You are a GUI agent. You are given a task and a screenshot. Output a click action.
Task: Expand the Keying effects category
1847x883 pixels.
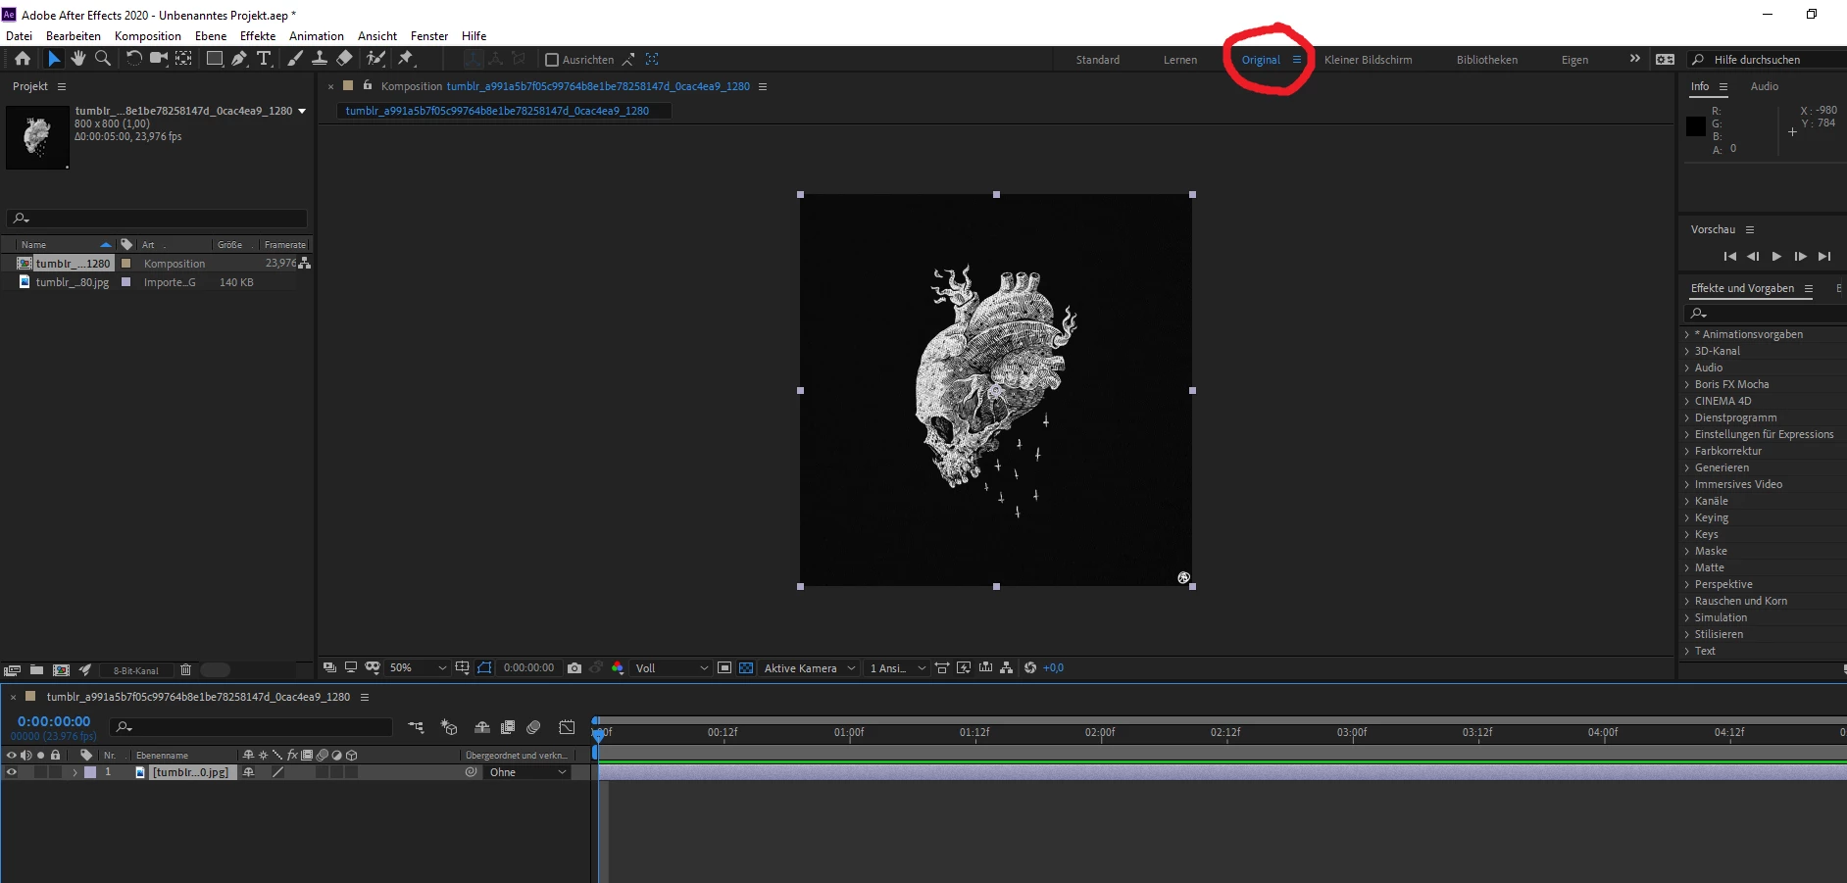[1687, 517]
